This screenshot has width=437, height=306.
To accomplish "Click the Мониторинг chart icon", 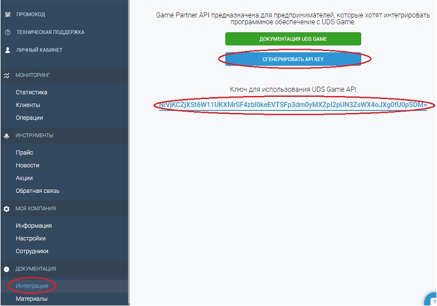I will [7, 75].
